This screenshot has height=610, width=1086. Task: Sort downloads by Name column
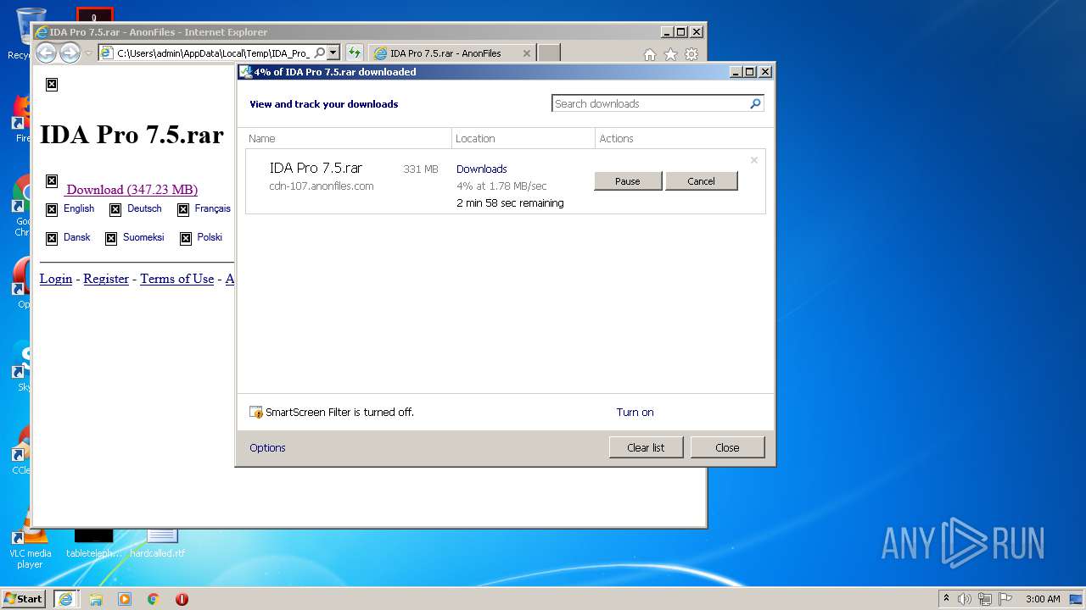[348, 138]
